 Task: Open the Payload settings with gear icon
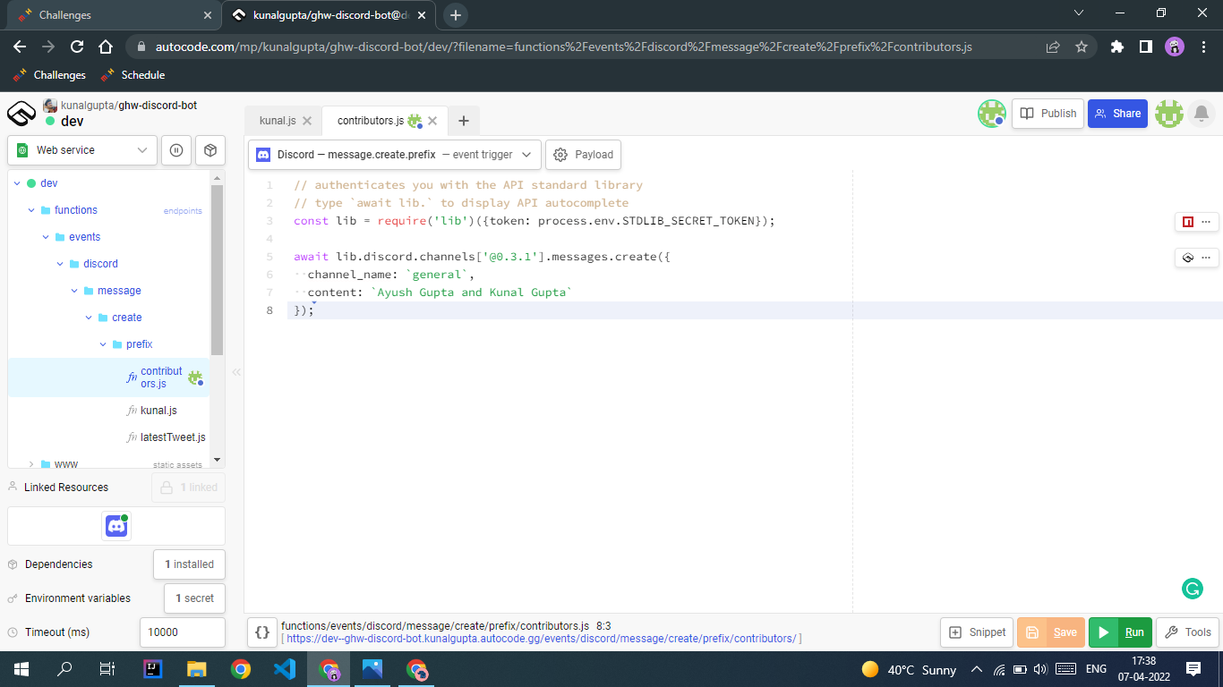tap(583, 154)
